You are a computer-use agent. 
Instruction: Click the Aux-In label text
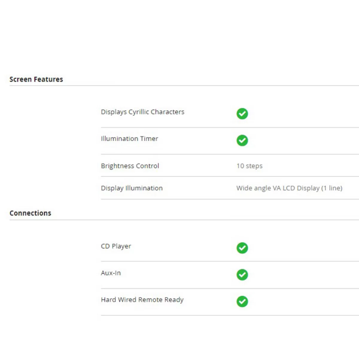click(111, 273)
